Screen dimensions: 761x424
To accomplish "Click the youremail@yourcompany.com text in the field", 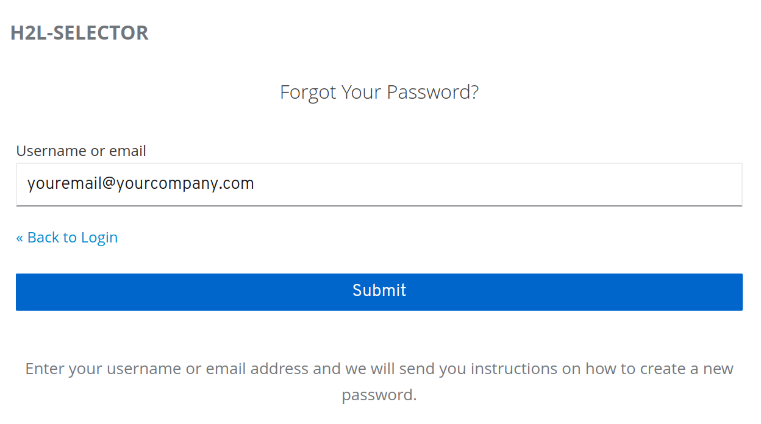I will click(140, 184).
